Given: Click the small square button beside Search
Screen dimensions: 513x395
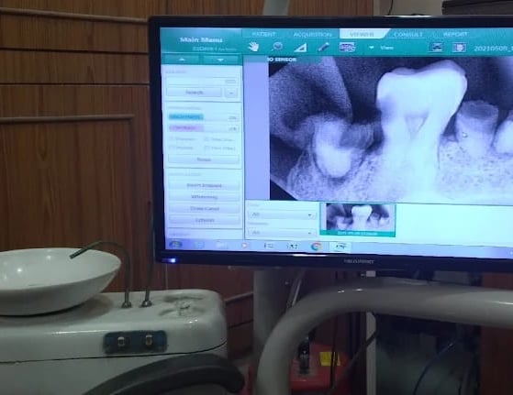Looking at the screenshot, I should pos(231,93).
